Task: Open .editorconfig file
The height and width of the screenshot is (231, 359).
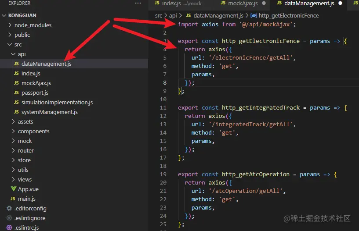Action: tap(30, 208)
